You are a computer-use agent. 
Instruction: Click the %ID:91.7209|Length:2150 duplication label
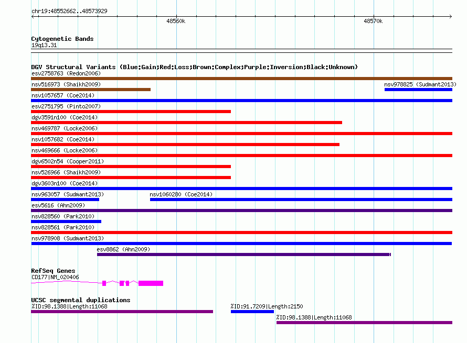(x=267, y=306)
